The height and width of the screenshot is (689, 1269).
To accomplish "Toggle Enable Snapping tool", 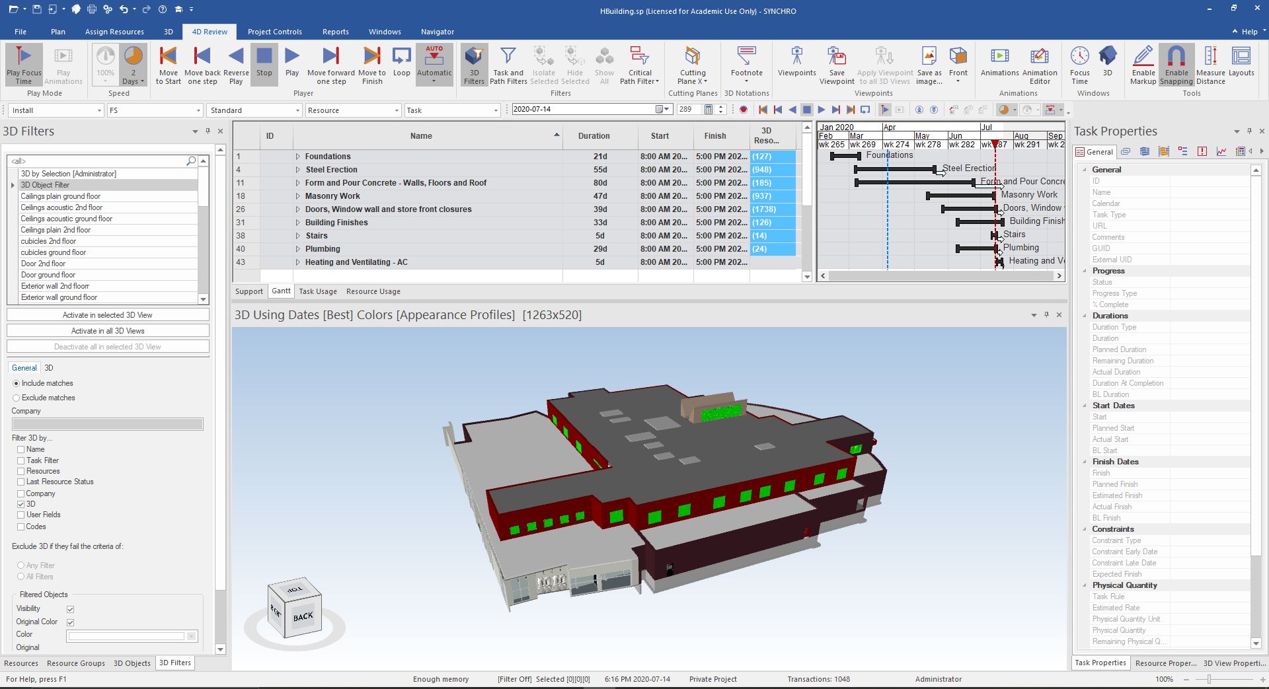I will [x=1176, y=65].
